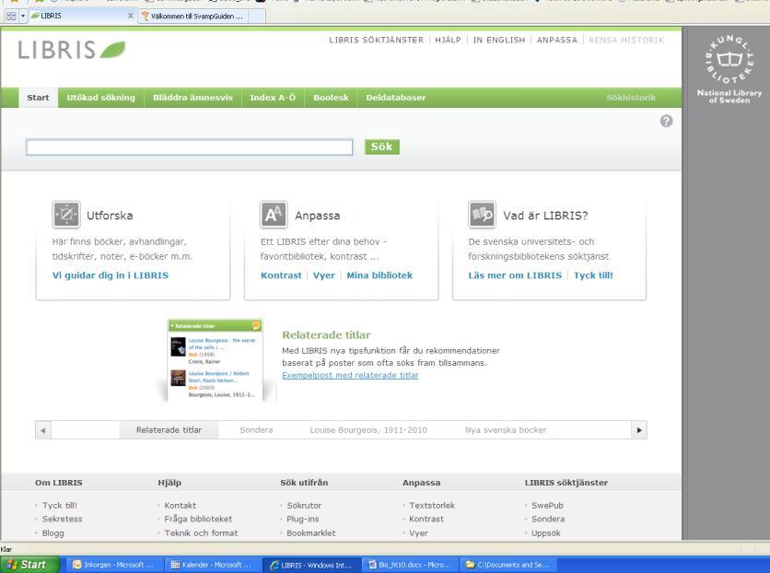Viewport: 770px width, 573px height.
Task: Switch to Bio_ht10.docx taskbar item
Action: coord(410,565)
